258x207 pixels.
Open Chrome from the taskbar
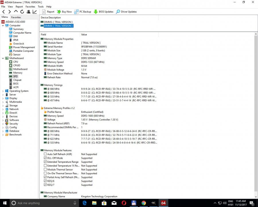pos(144,203)
